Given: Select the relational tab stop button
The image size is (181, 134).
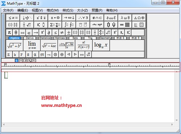Looking at the screenshot, I should pyautogui.click(x=30, y=60).
